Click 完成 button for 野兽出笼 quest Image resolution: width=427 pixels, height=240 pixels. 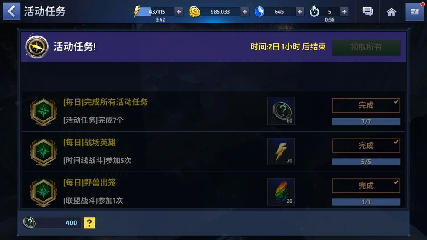366,186
